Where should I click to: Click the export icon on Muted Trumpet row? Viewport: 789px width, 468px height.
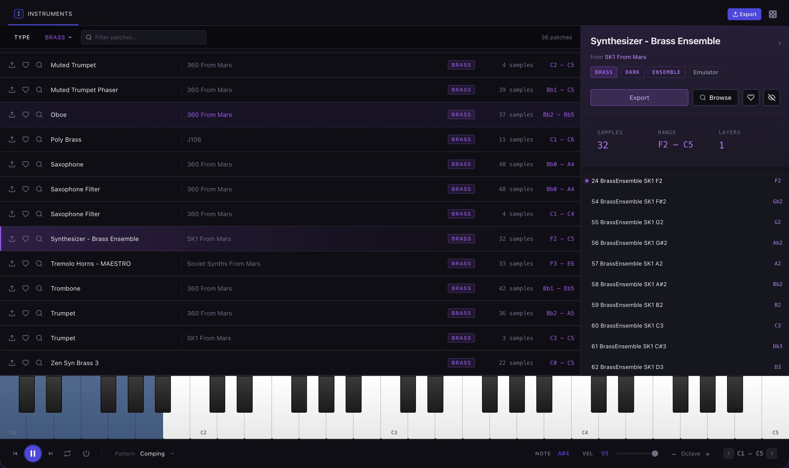click(12, 65)
